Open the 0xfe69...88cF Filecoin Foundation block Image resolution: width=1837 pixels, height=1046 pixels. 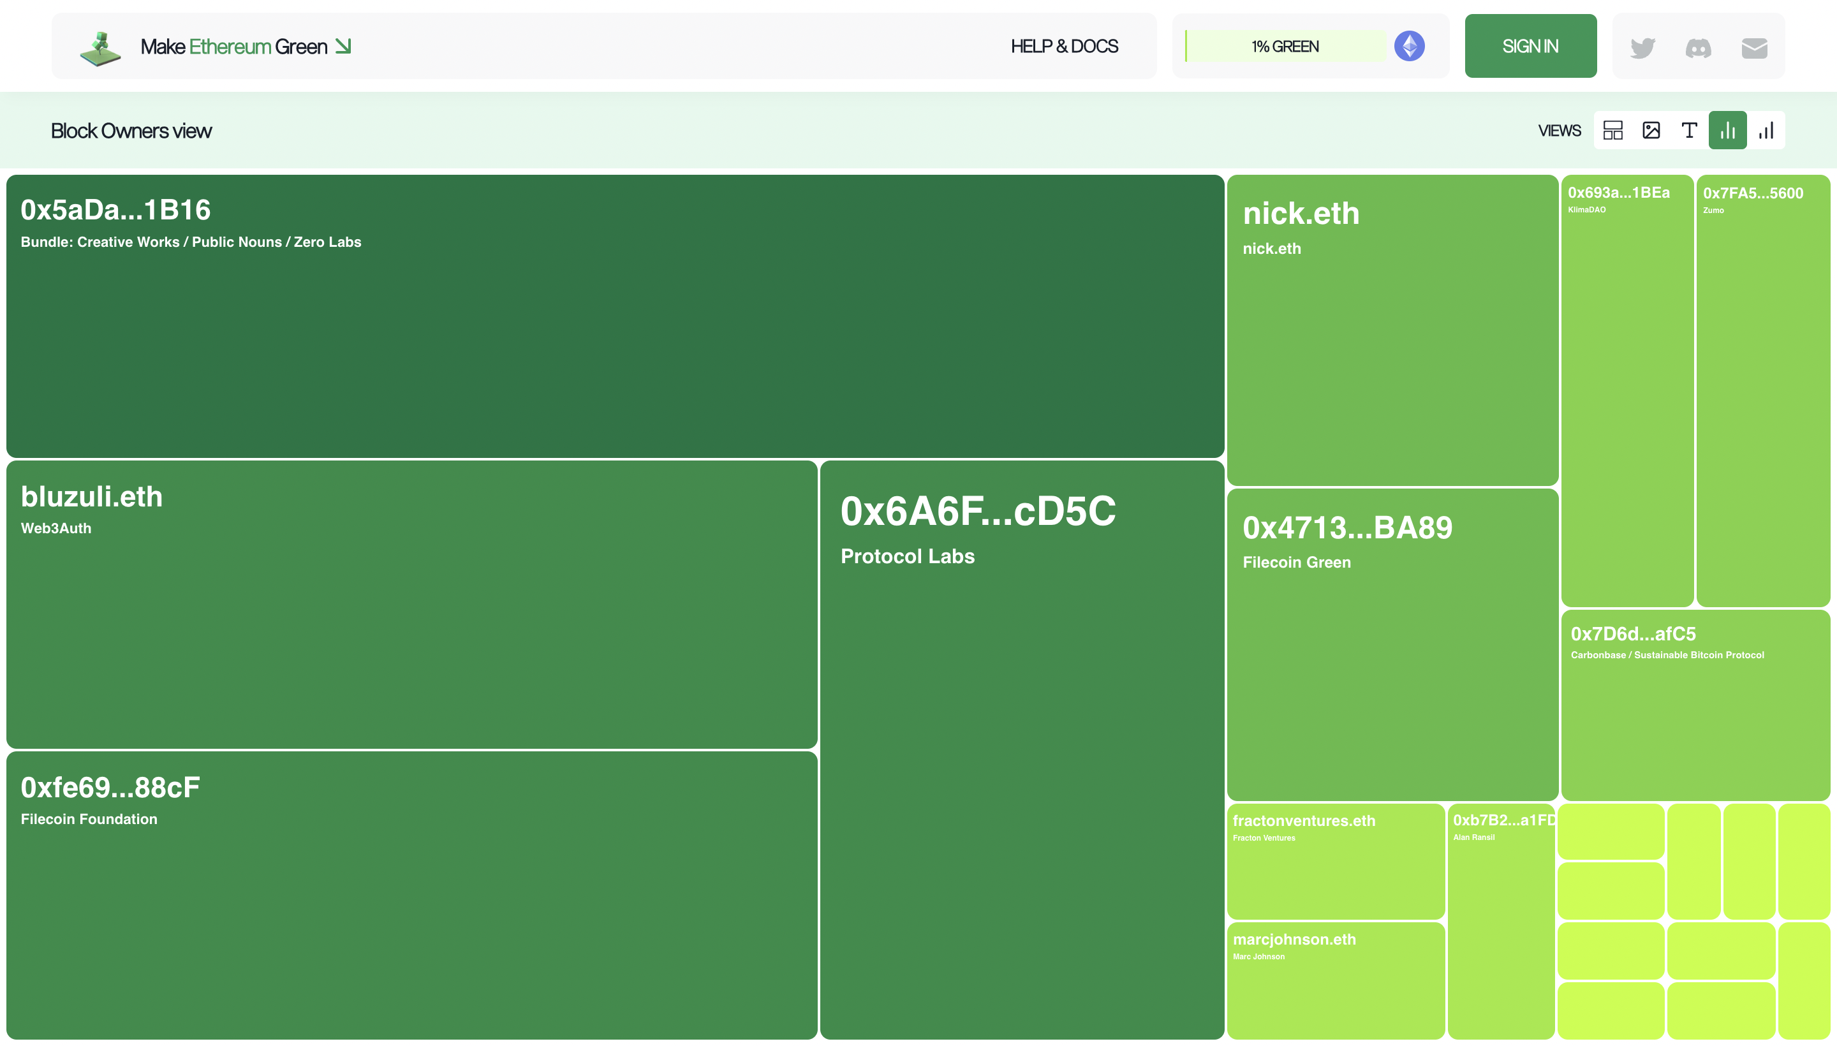pyautogui.click(x=411, y=895)
